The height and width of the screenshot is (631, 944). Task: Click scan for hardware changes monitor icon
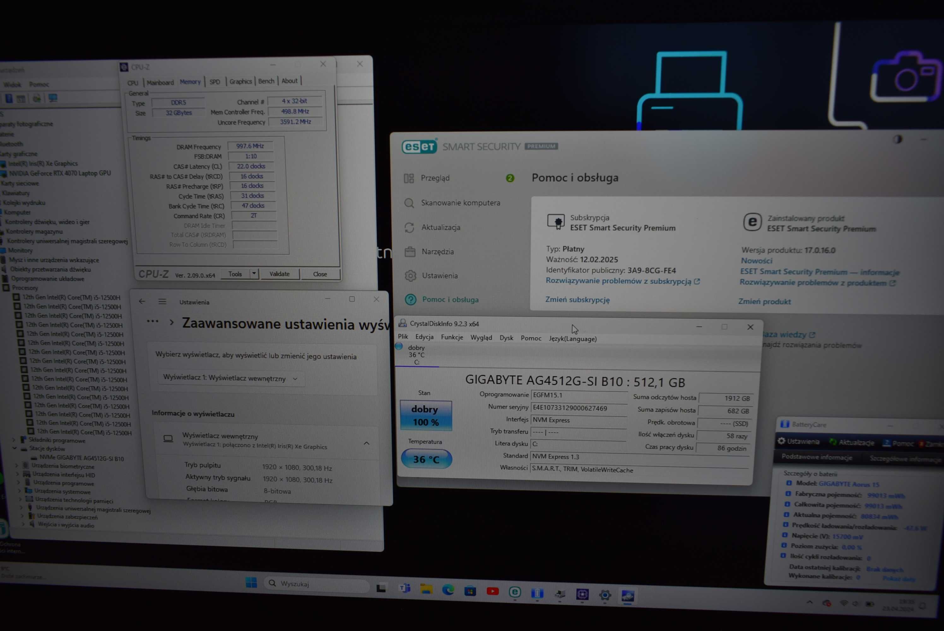pyautogui.click(x=53, y=98)
